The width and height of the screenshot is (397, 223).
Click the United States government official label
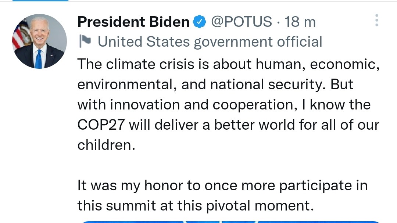210,42
